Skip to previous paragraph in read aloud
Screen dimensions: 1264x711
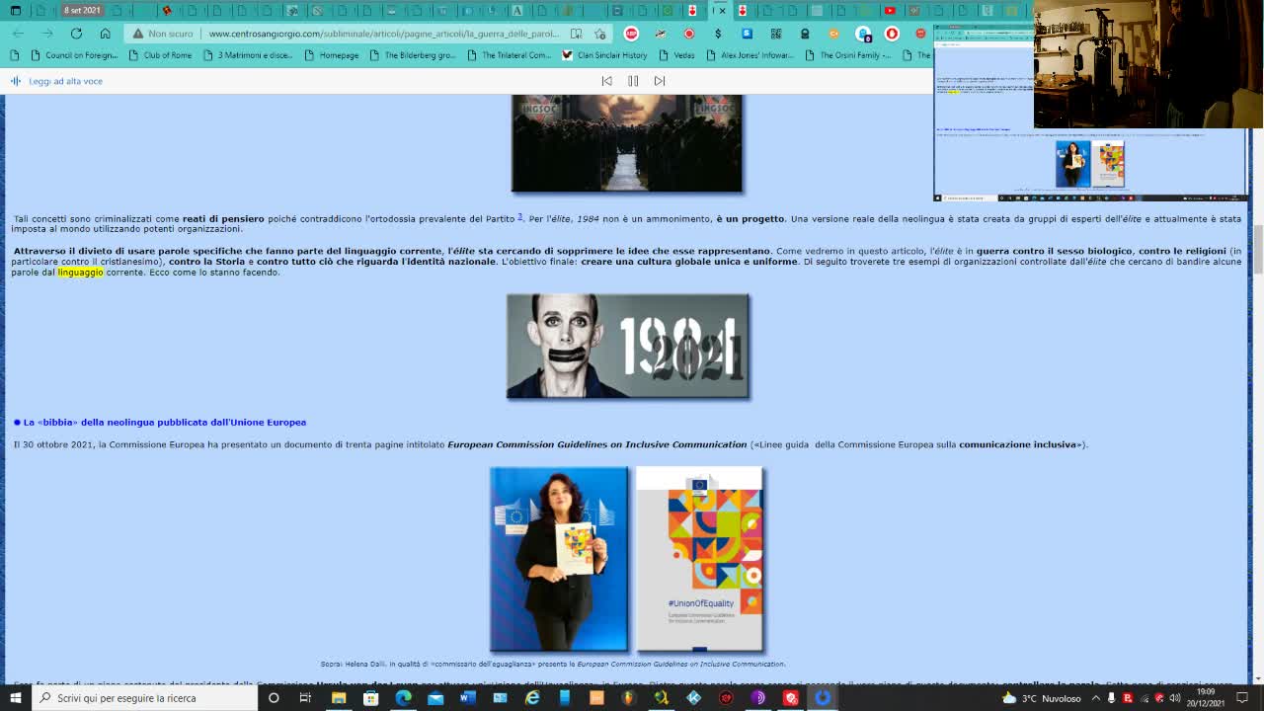point(607,81)
